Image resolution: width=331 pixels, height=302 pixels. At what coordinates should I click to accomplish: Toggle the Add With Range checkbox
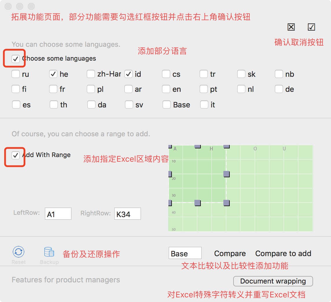(16, 155)
